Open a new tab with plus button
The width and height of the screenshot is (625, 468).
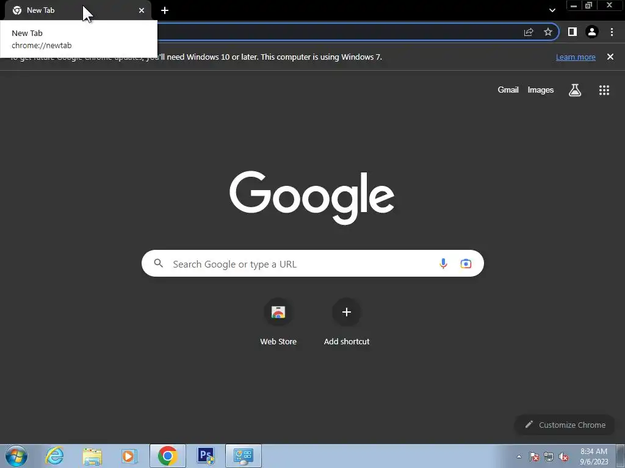[165, 10]
